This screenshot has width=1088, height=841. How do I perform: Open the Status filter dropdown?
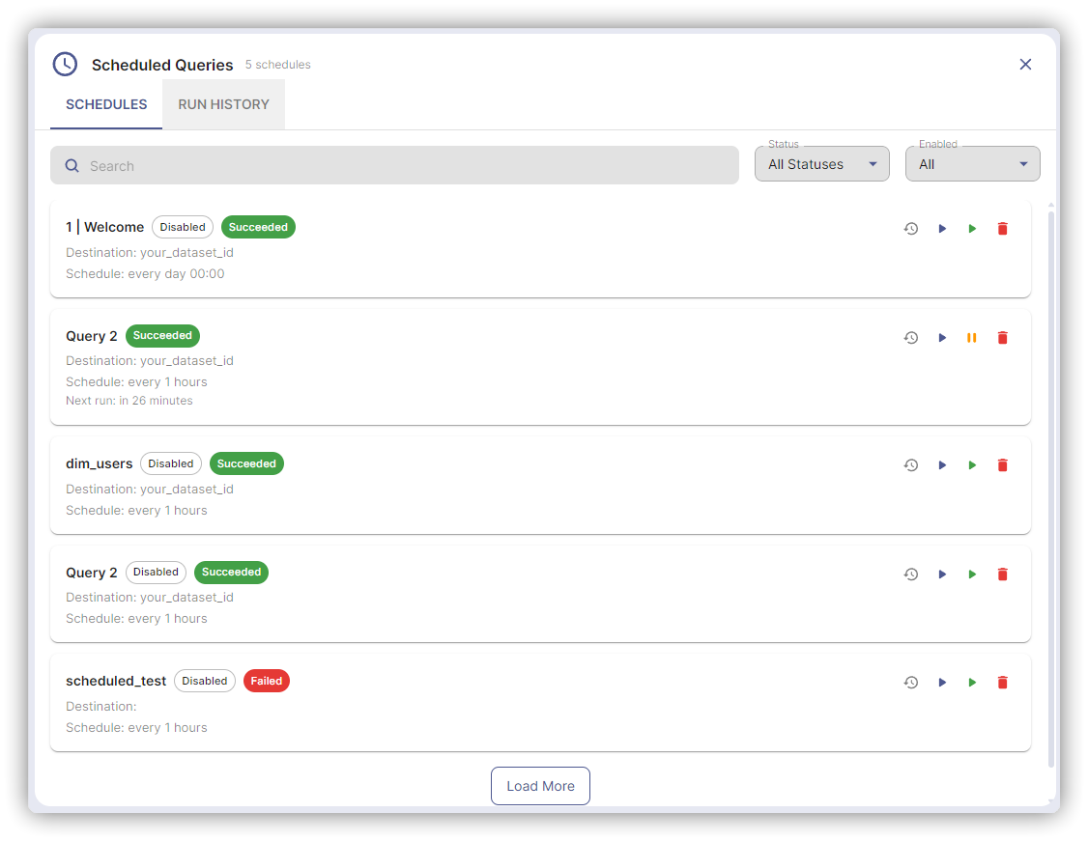pyautogui.click(x=821, y=164)
